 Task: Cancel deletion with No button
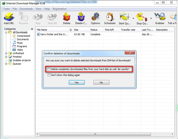pos(101,83)
